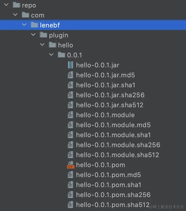
Task: Click the jar archive icon for hello-0.0.1.jar
Action: 71,65
